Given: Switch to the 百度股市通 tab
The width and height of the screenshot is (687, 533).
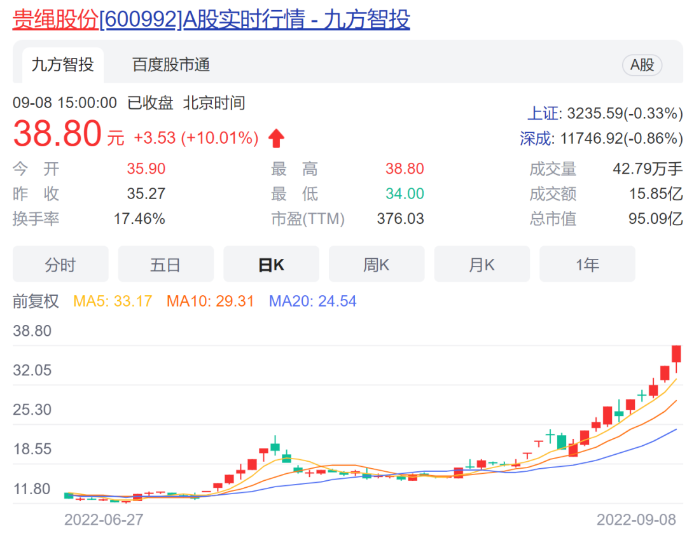Looking at the screenshot, I should (171, 65).
